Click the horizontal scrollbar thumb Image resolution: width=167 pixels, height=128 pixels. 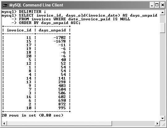[59, 123]
